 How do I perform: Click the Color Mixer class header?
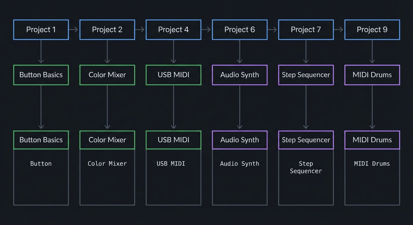pyautogui.click(x=107, y=140)
